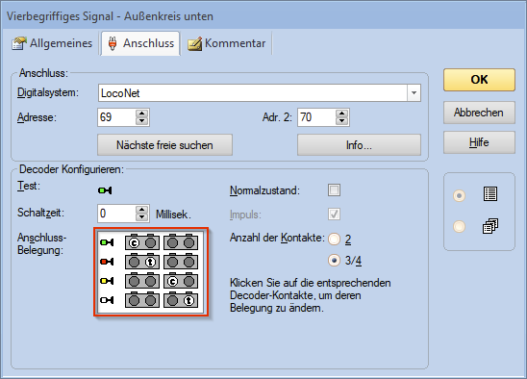The height and width of the screenshot is (379, 527).
Task: Decrease the Adr. 2 value with down arrow
Action: click(x=341, y=121)
